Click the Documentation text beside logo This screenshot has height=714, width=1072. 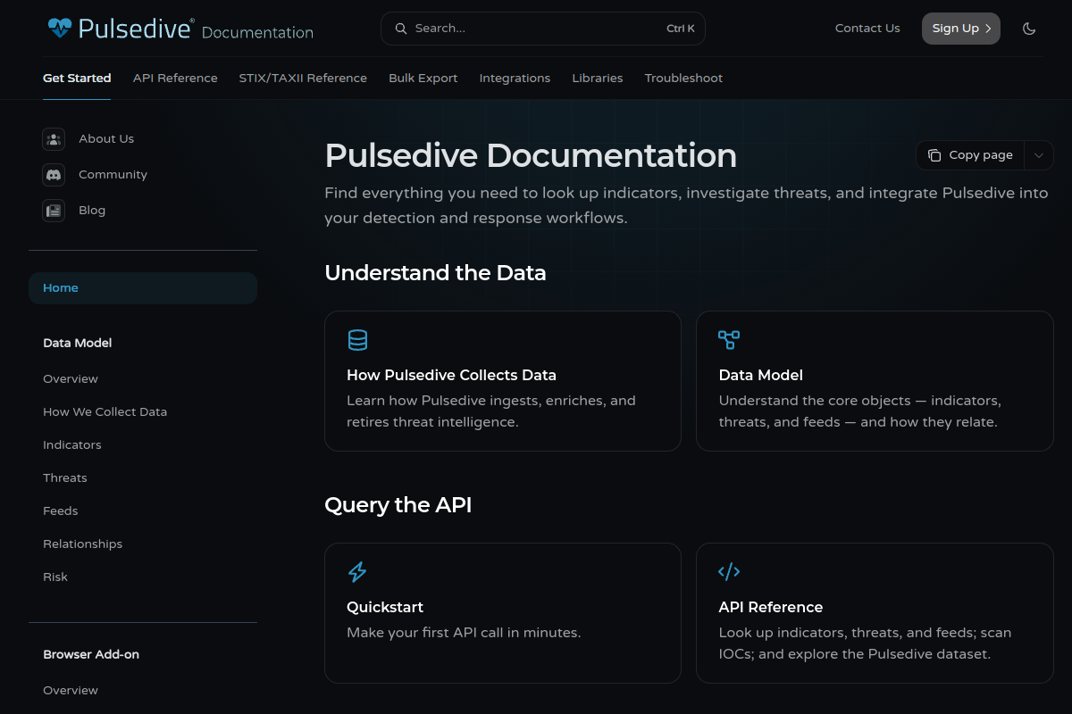tap(257, 33)
